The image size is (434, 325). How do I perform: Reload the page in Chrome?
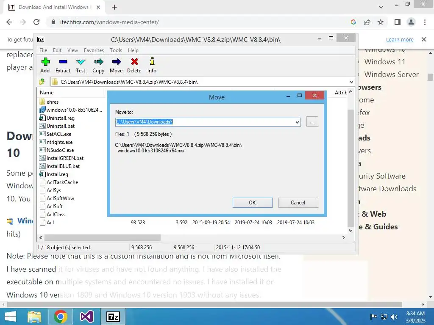[x=36, y=22]
